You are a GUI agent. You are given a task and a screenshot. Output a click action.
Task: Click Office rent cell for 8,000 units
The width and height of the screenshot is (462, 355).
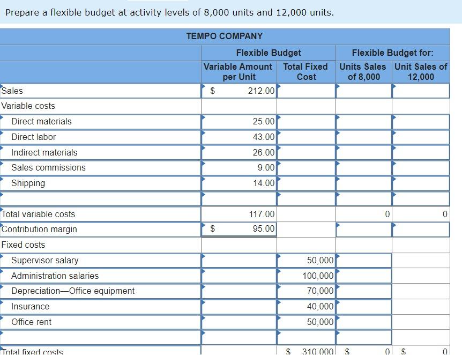[363, 322]
